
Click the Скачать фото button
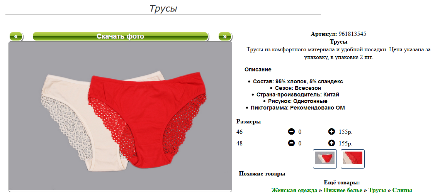click(121, 36)
